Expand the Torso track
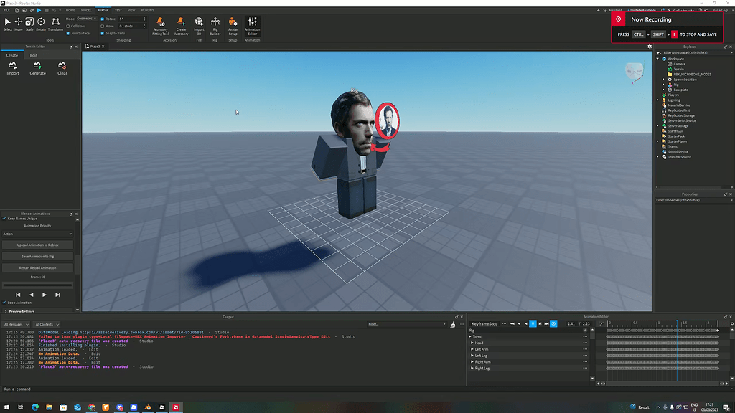 tap(470, 337)
